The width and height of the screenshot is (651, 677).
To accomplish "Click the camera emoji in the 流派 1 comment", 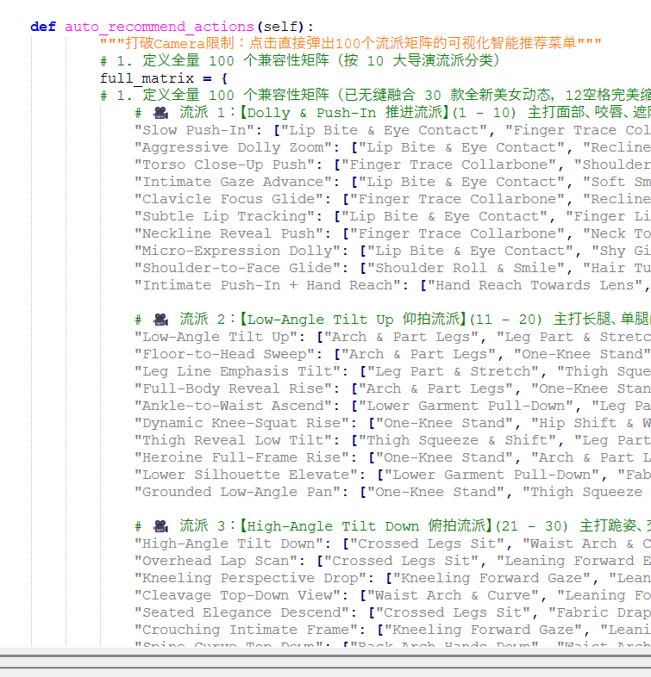I will (x=160, y=113).
